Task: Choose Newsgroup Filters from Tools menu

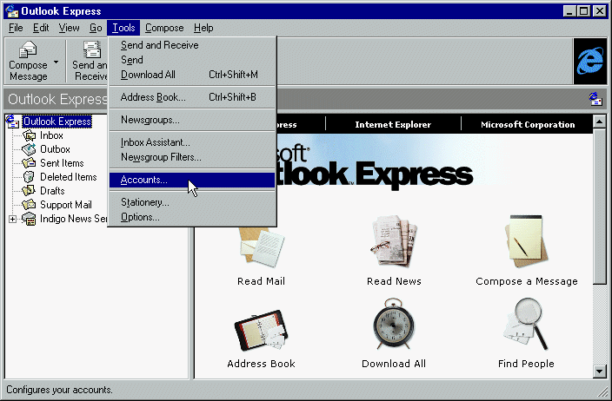Action: (192, 157)
